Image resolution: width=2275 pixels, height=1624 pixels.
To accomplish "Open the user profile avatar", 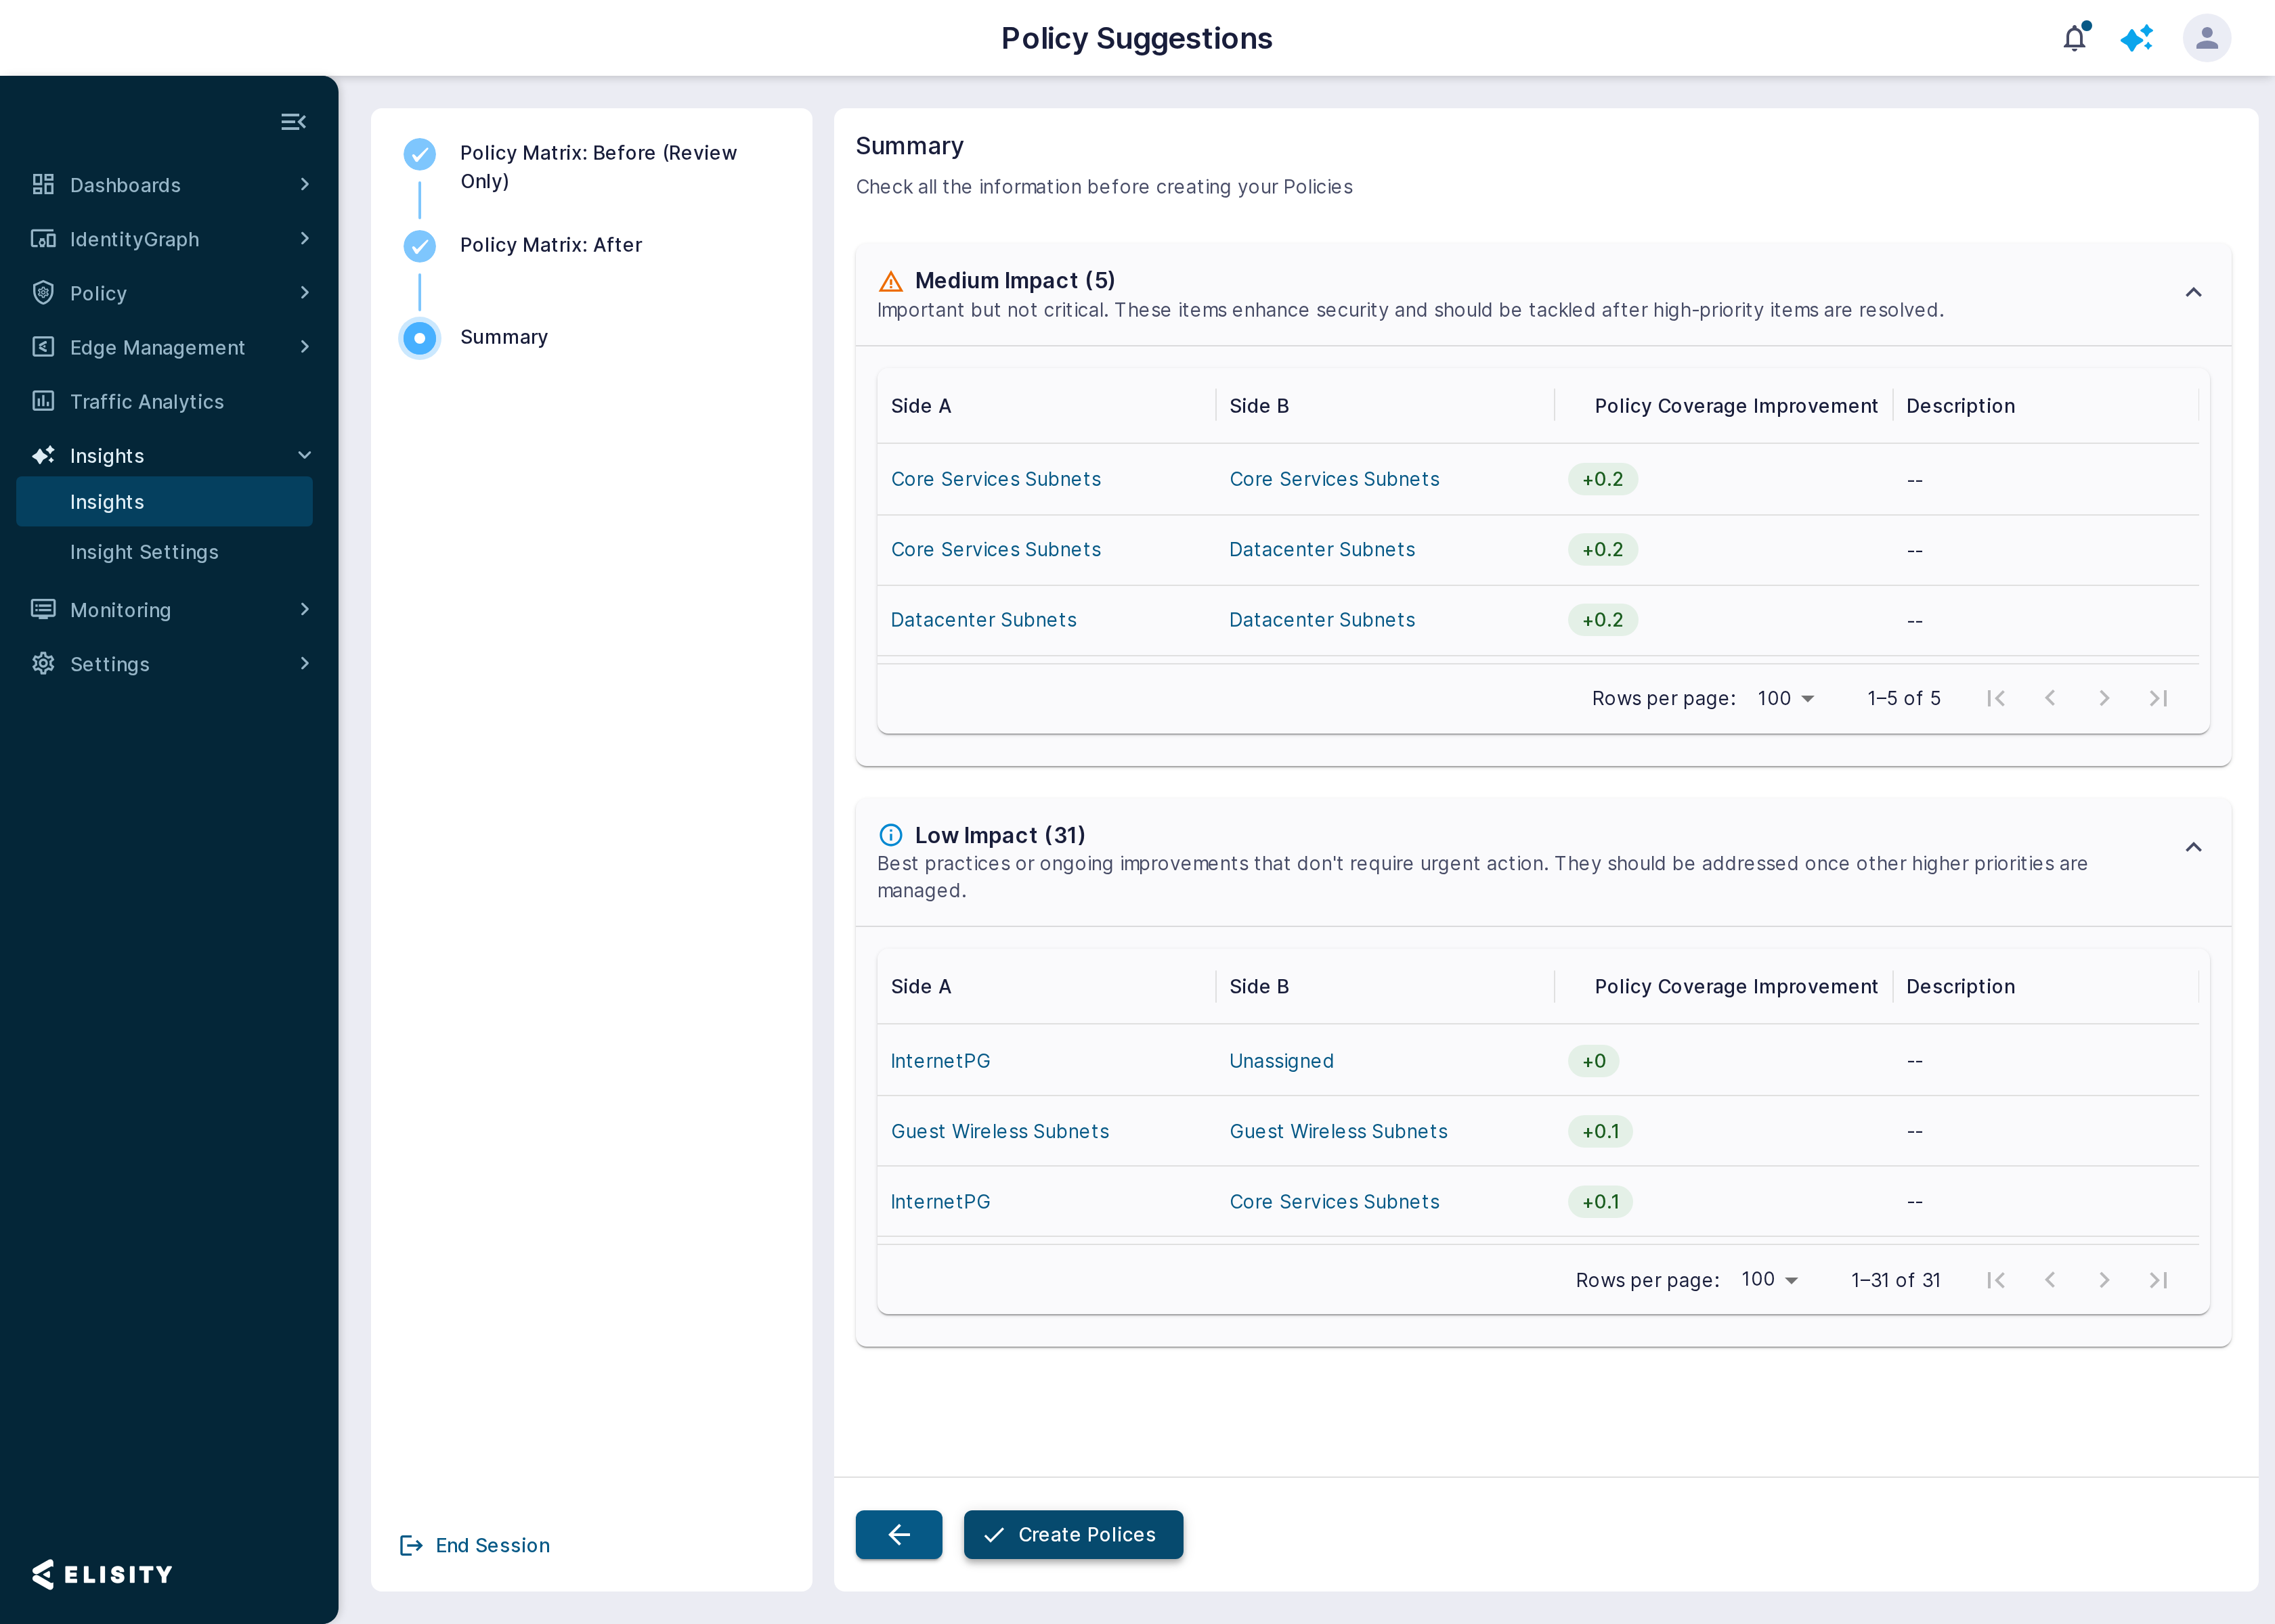I will point(2207,38).
